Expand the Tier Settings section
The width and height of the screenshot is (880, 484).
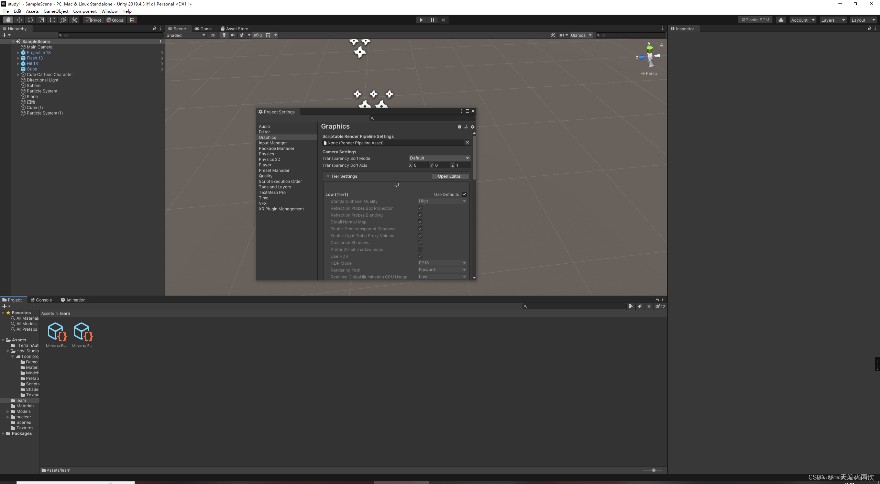click(x=328, y=176)
